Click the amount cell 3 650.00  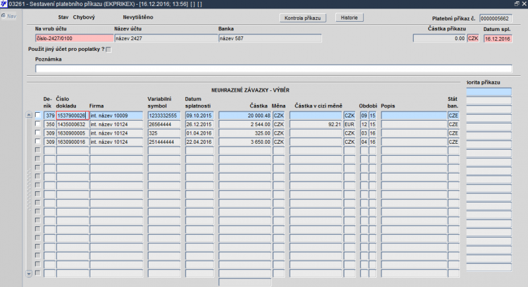pyautogui.click(x=245, y=142)
